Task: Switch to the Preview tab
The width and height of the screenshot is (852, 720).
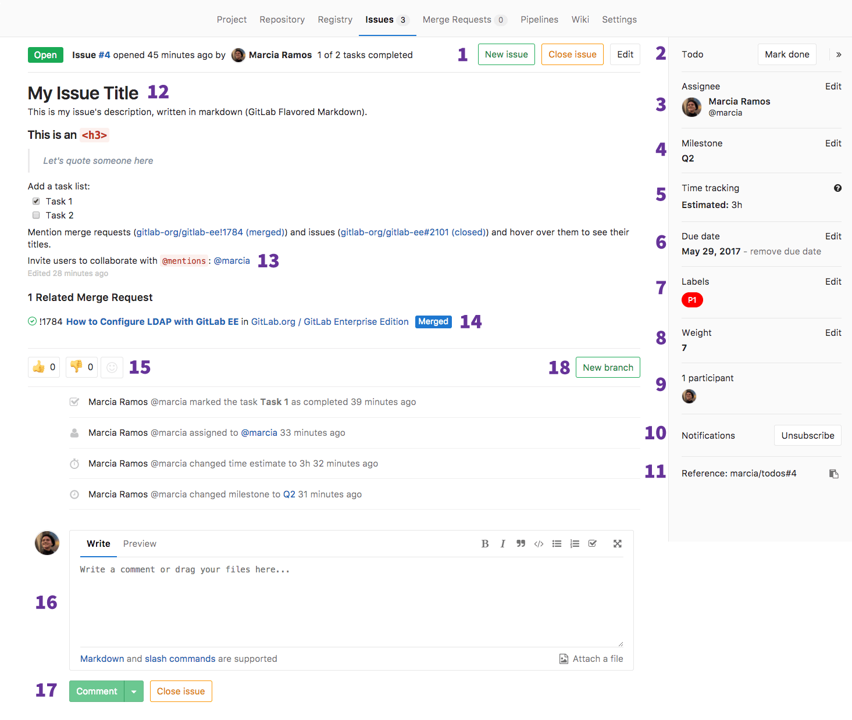Action: (140, 544)
